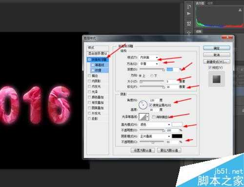Click the 大小 size value field
244x187 pixels.
click(172, 81)
